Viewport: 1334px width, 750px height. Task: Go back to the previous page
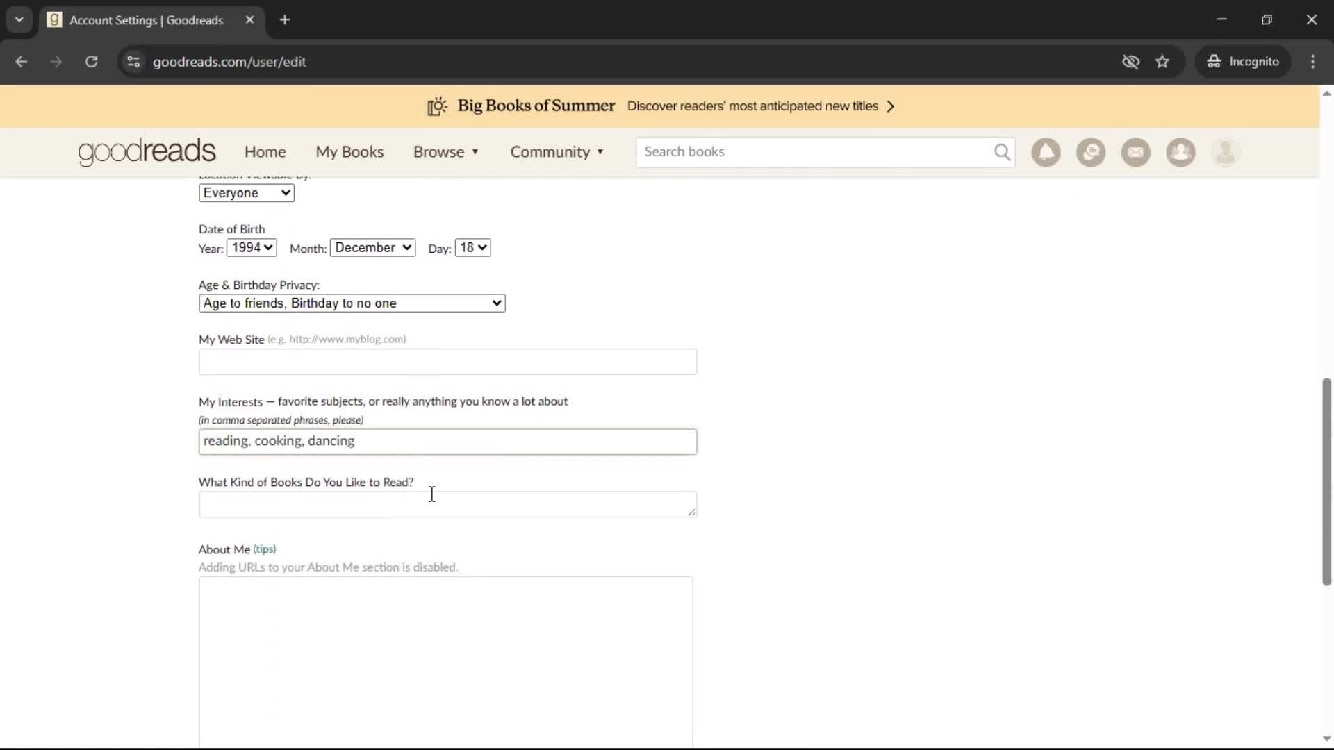tap(22, 62)
